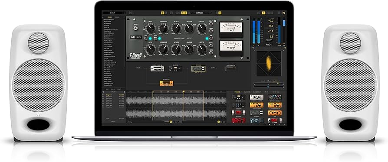The image size is (388, 162).
Task: Click the upper channel RELEASE knob
Action: click(x=189, y=29)
